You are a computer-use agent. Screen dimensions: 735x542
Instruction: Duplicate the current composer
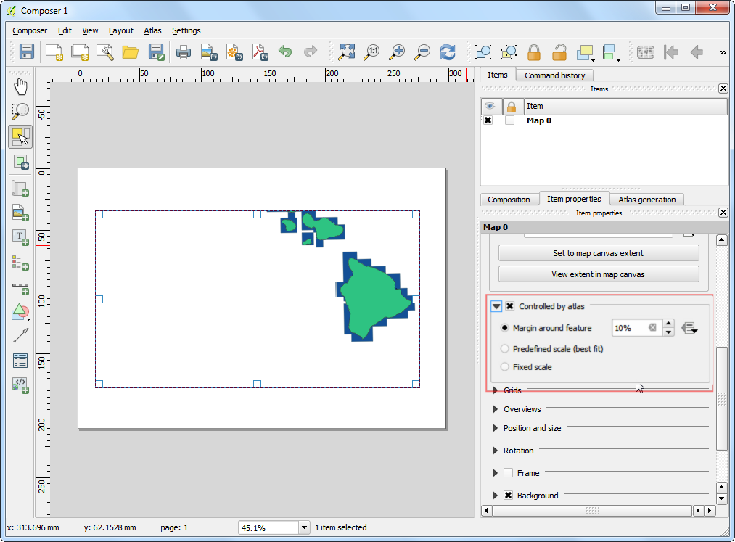80,52
